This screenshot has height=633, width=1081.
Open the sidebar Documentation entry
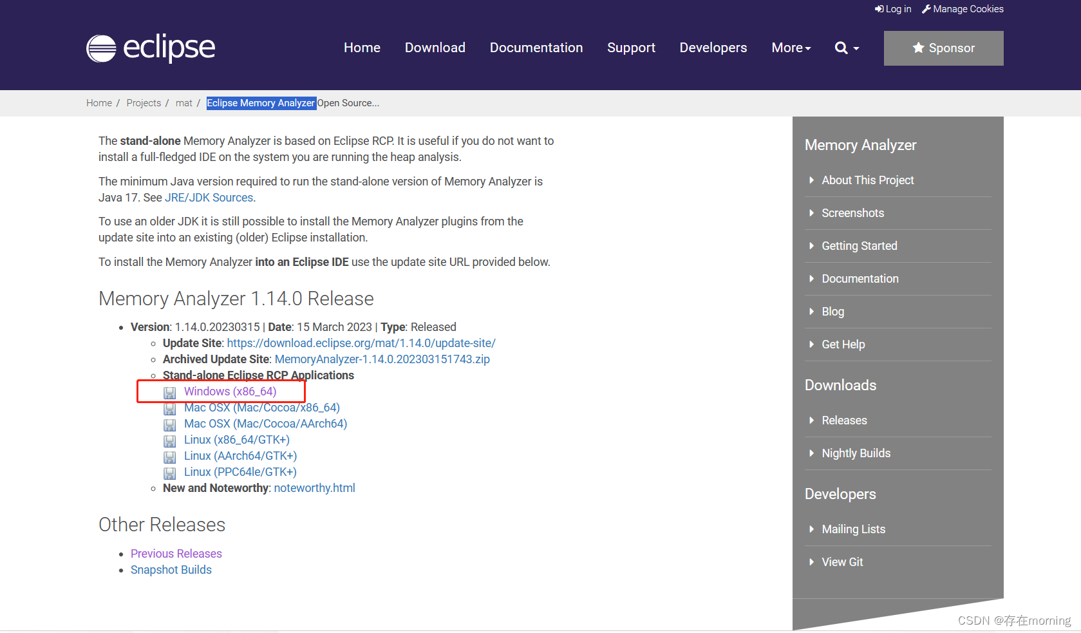coord(860,279)
